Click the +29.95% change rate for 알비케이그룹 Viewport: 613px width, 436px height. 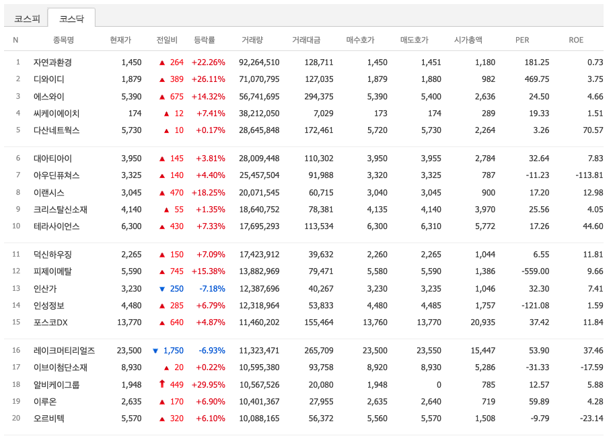pos(209,384)
